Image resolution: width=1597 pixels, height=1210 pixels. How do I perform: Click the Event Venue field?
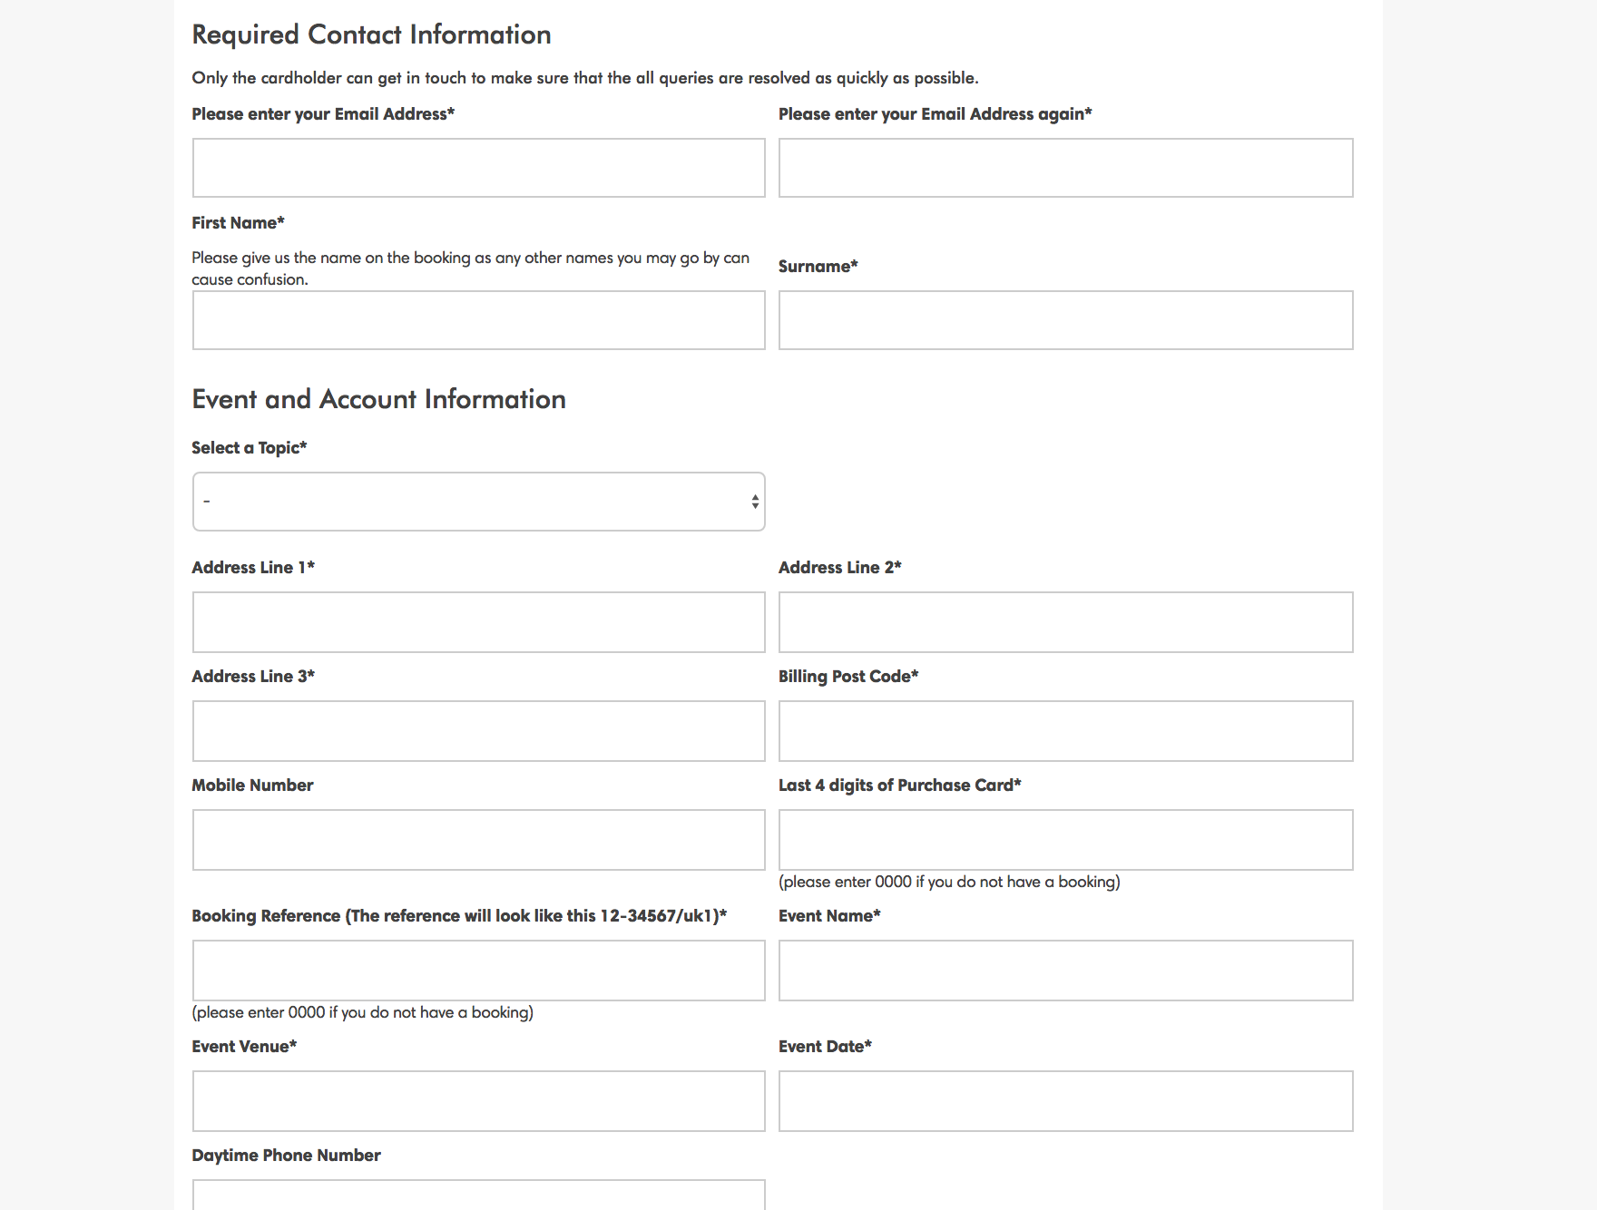point(478,1101)
